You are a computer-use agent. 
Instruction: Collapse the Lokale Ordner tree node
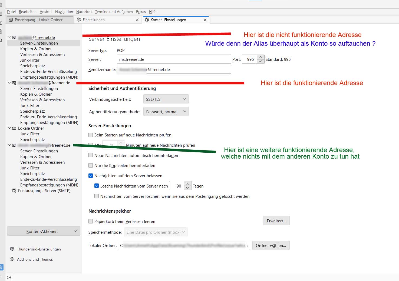(x=9, y=128)
